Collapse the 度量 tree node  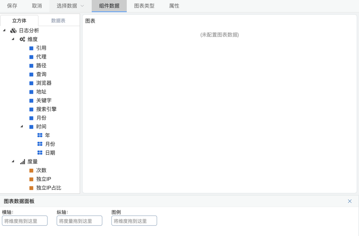13,161
